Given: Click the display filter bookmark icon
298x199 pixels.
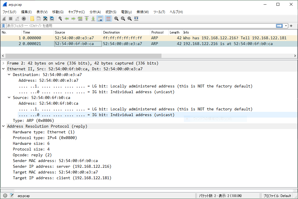Looking at the screenshot, I should pyautogui.click(x=3, y=26).
